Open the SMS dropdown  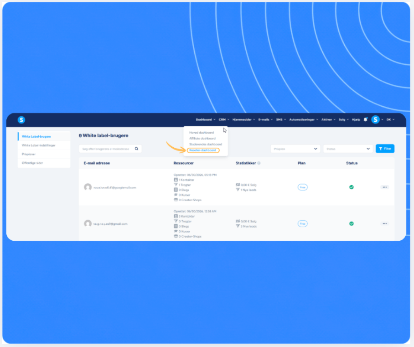tap(281, 119)
